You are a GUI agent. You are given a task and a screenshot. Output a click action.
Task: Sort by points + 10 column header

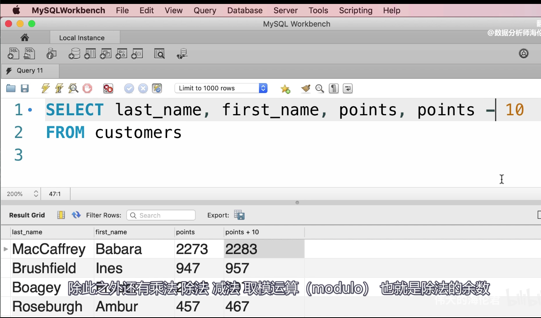(264, 232)
